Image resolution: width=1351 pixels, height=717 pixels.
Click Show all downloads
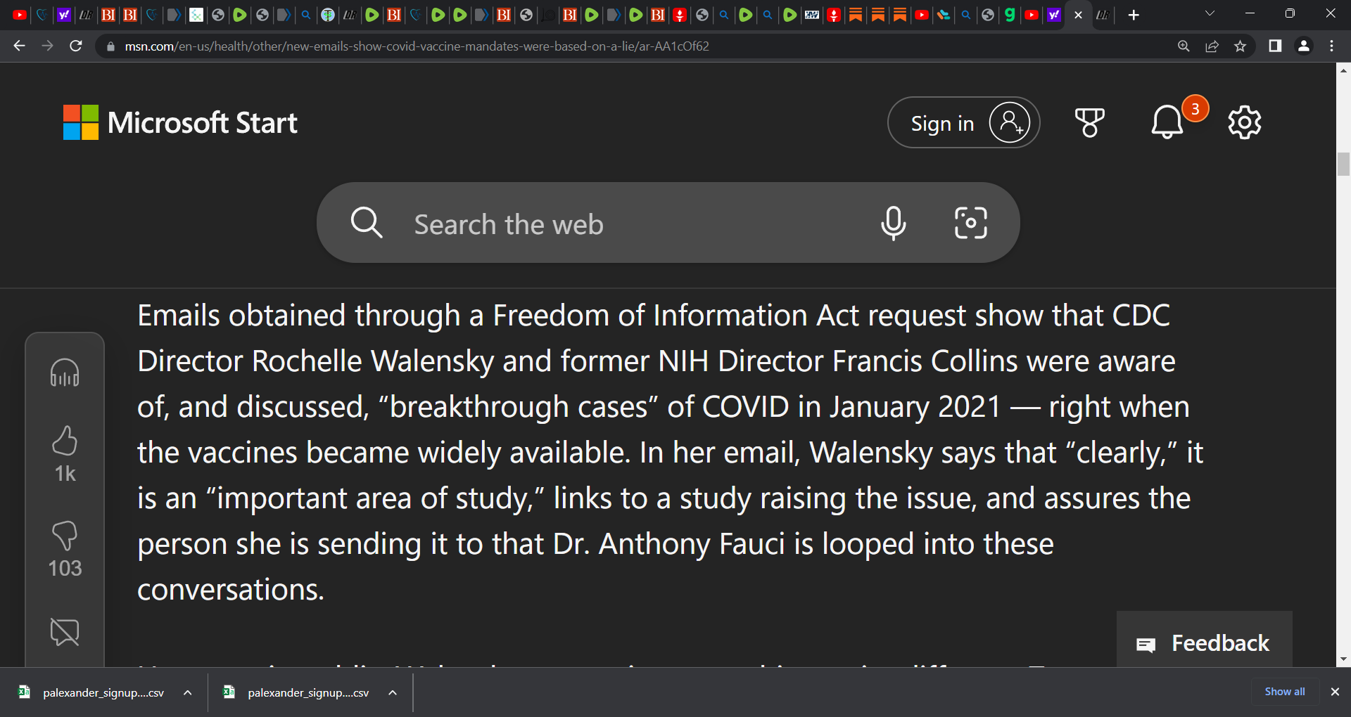click(1285, 692)
